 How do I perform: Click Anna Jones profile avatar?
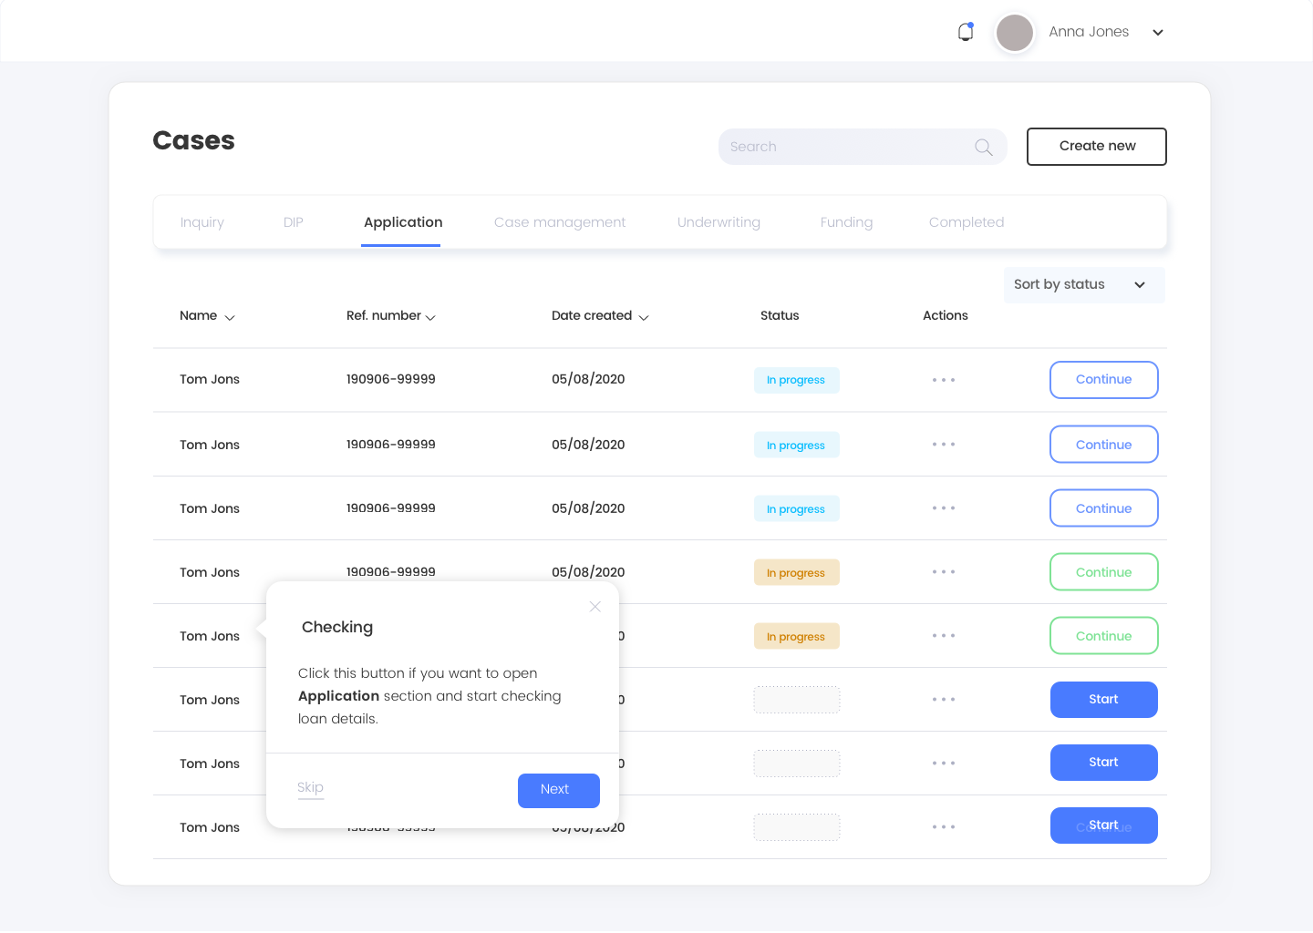pyautogui.click(x=1014, y=33)
